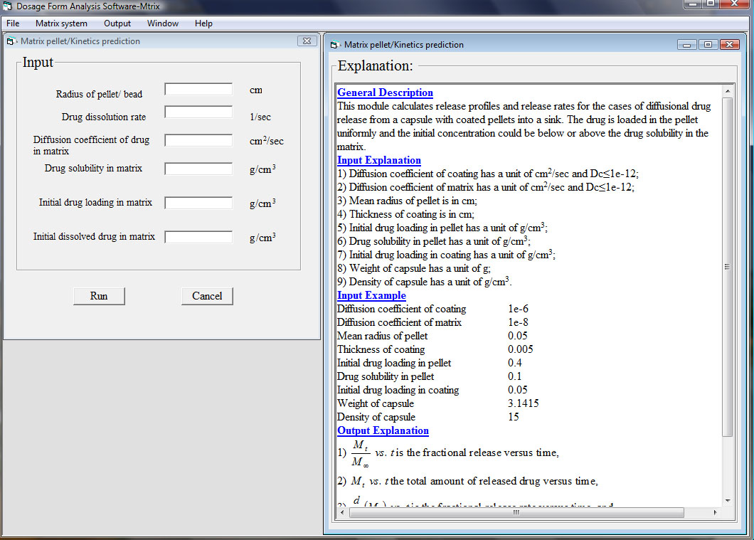Image resolution: width=754 pixels, height=540 pixels.
Task: Click the application icon in the main title bar
Action: pyautogui.click(x=9, y=6)
